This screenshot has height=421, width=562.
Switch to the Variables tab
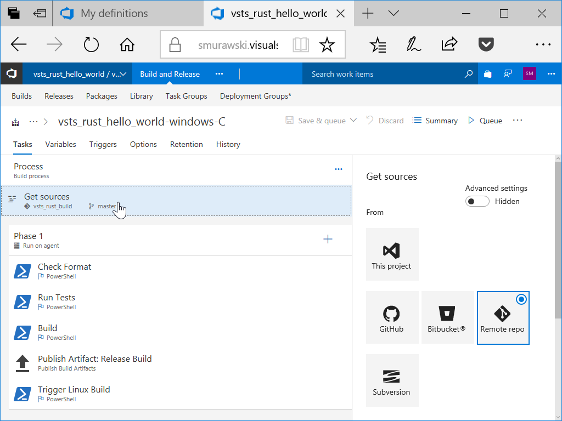[60, 144]
